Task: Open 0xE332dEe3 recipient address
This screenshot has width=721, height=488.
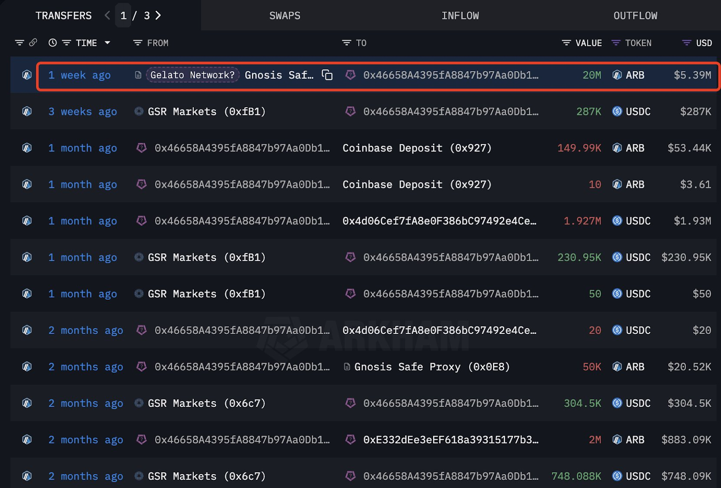Action: coord(451,440)
